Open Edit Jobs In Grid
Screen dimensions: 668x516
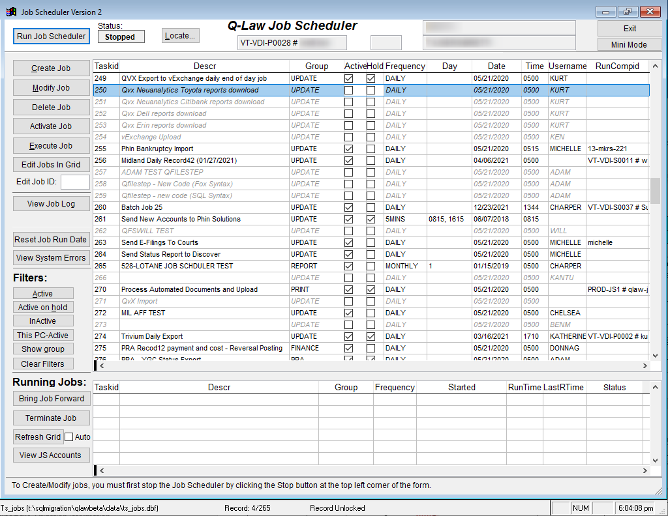point(51,165)
